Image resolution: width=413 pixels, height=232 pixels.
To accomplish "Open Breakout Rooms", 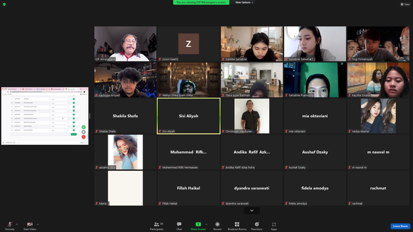I will click(x=237, y=226).
